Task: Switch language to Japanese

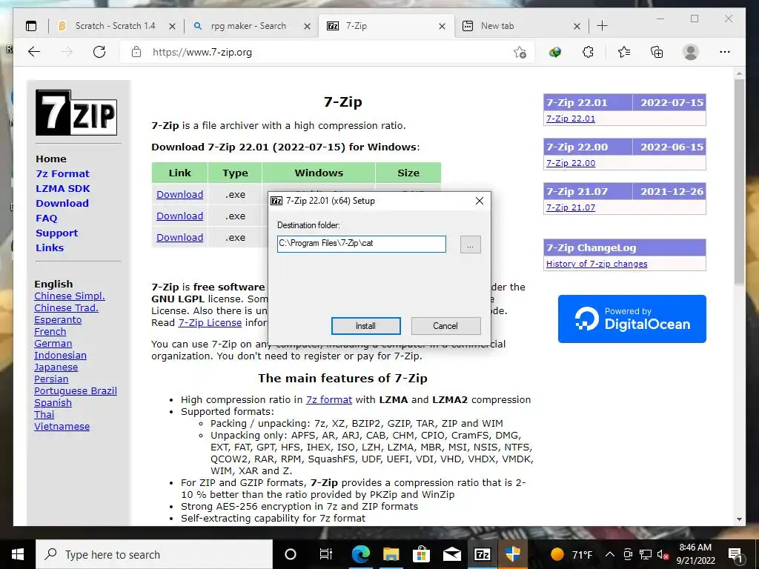Action: pyautogui.click(x=56, y=367)
